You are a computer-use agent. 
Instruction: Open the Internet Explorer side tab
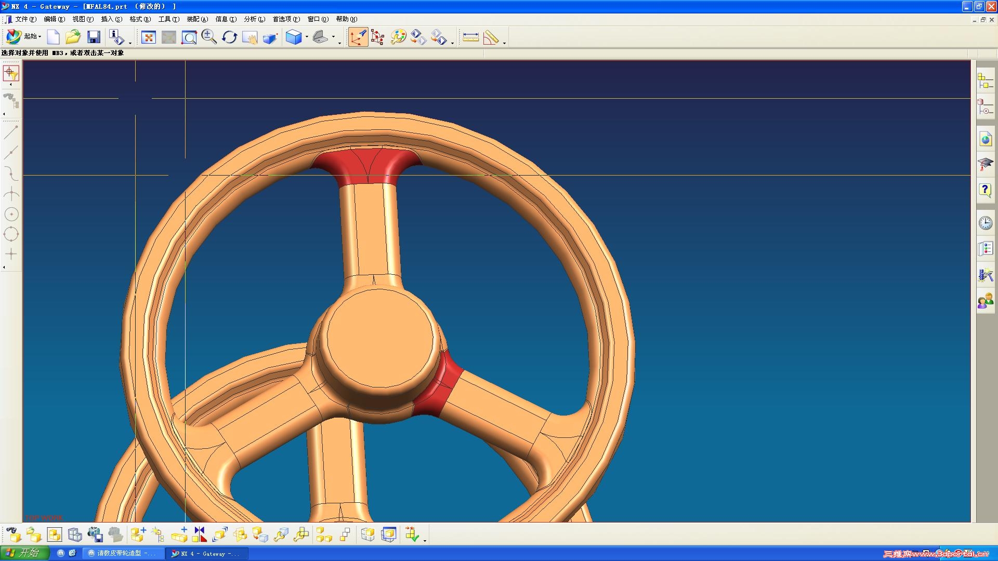pyautogui.click(x=985, y=139)
